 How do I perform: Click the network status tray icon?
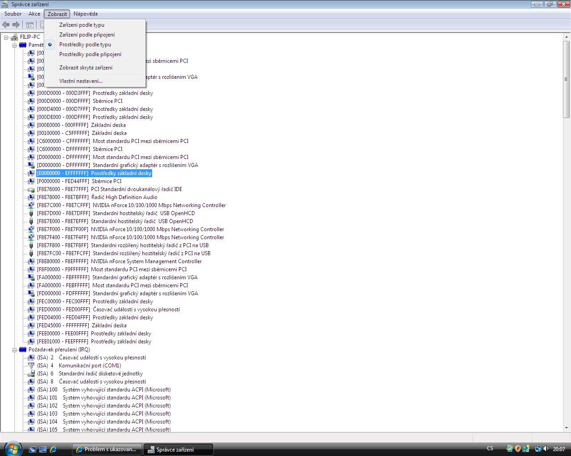click(x=538, y=449)
